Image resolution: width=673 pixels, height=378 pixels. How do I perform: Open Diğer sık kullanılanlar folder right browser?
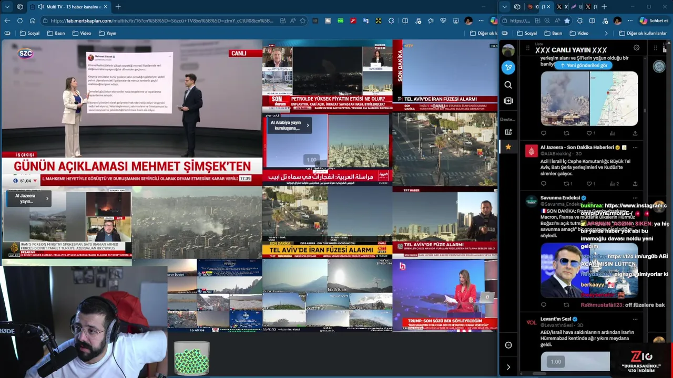(x=643, y=33)
